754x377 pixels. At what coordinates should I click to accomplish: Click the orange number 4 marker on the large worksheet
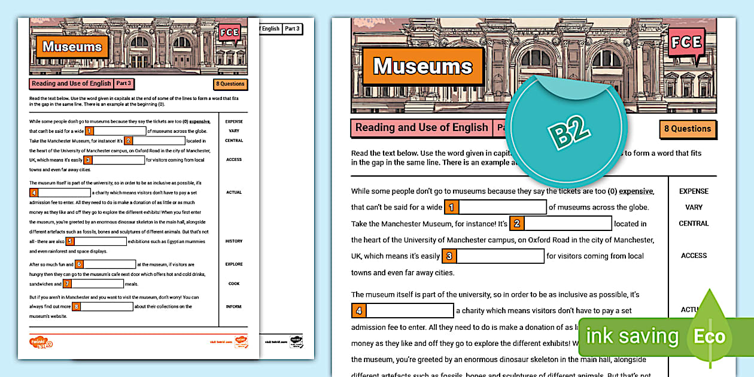358,311
